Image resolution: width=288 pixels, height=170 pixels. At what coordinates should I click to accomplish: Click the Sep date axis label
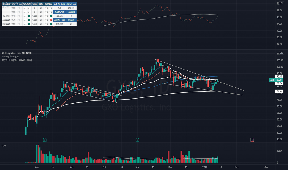(x=71, y=167)
